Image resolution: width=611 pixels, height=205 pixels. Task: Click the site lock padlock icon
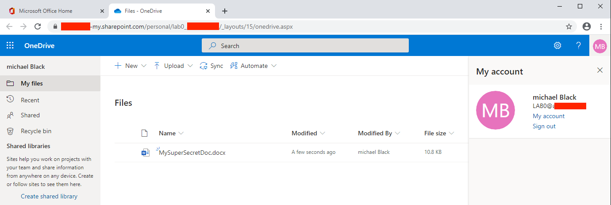pos(55,26)
